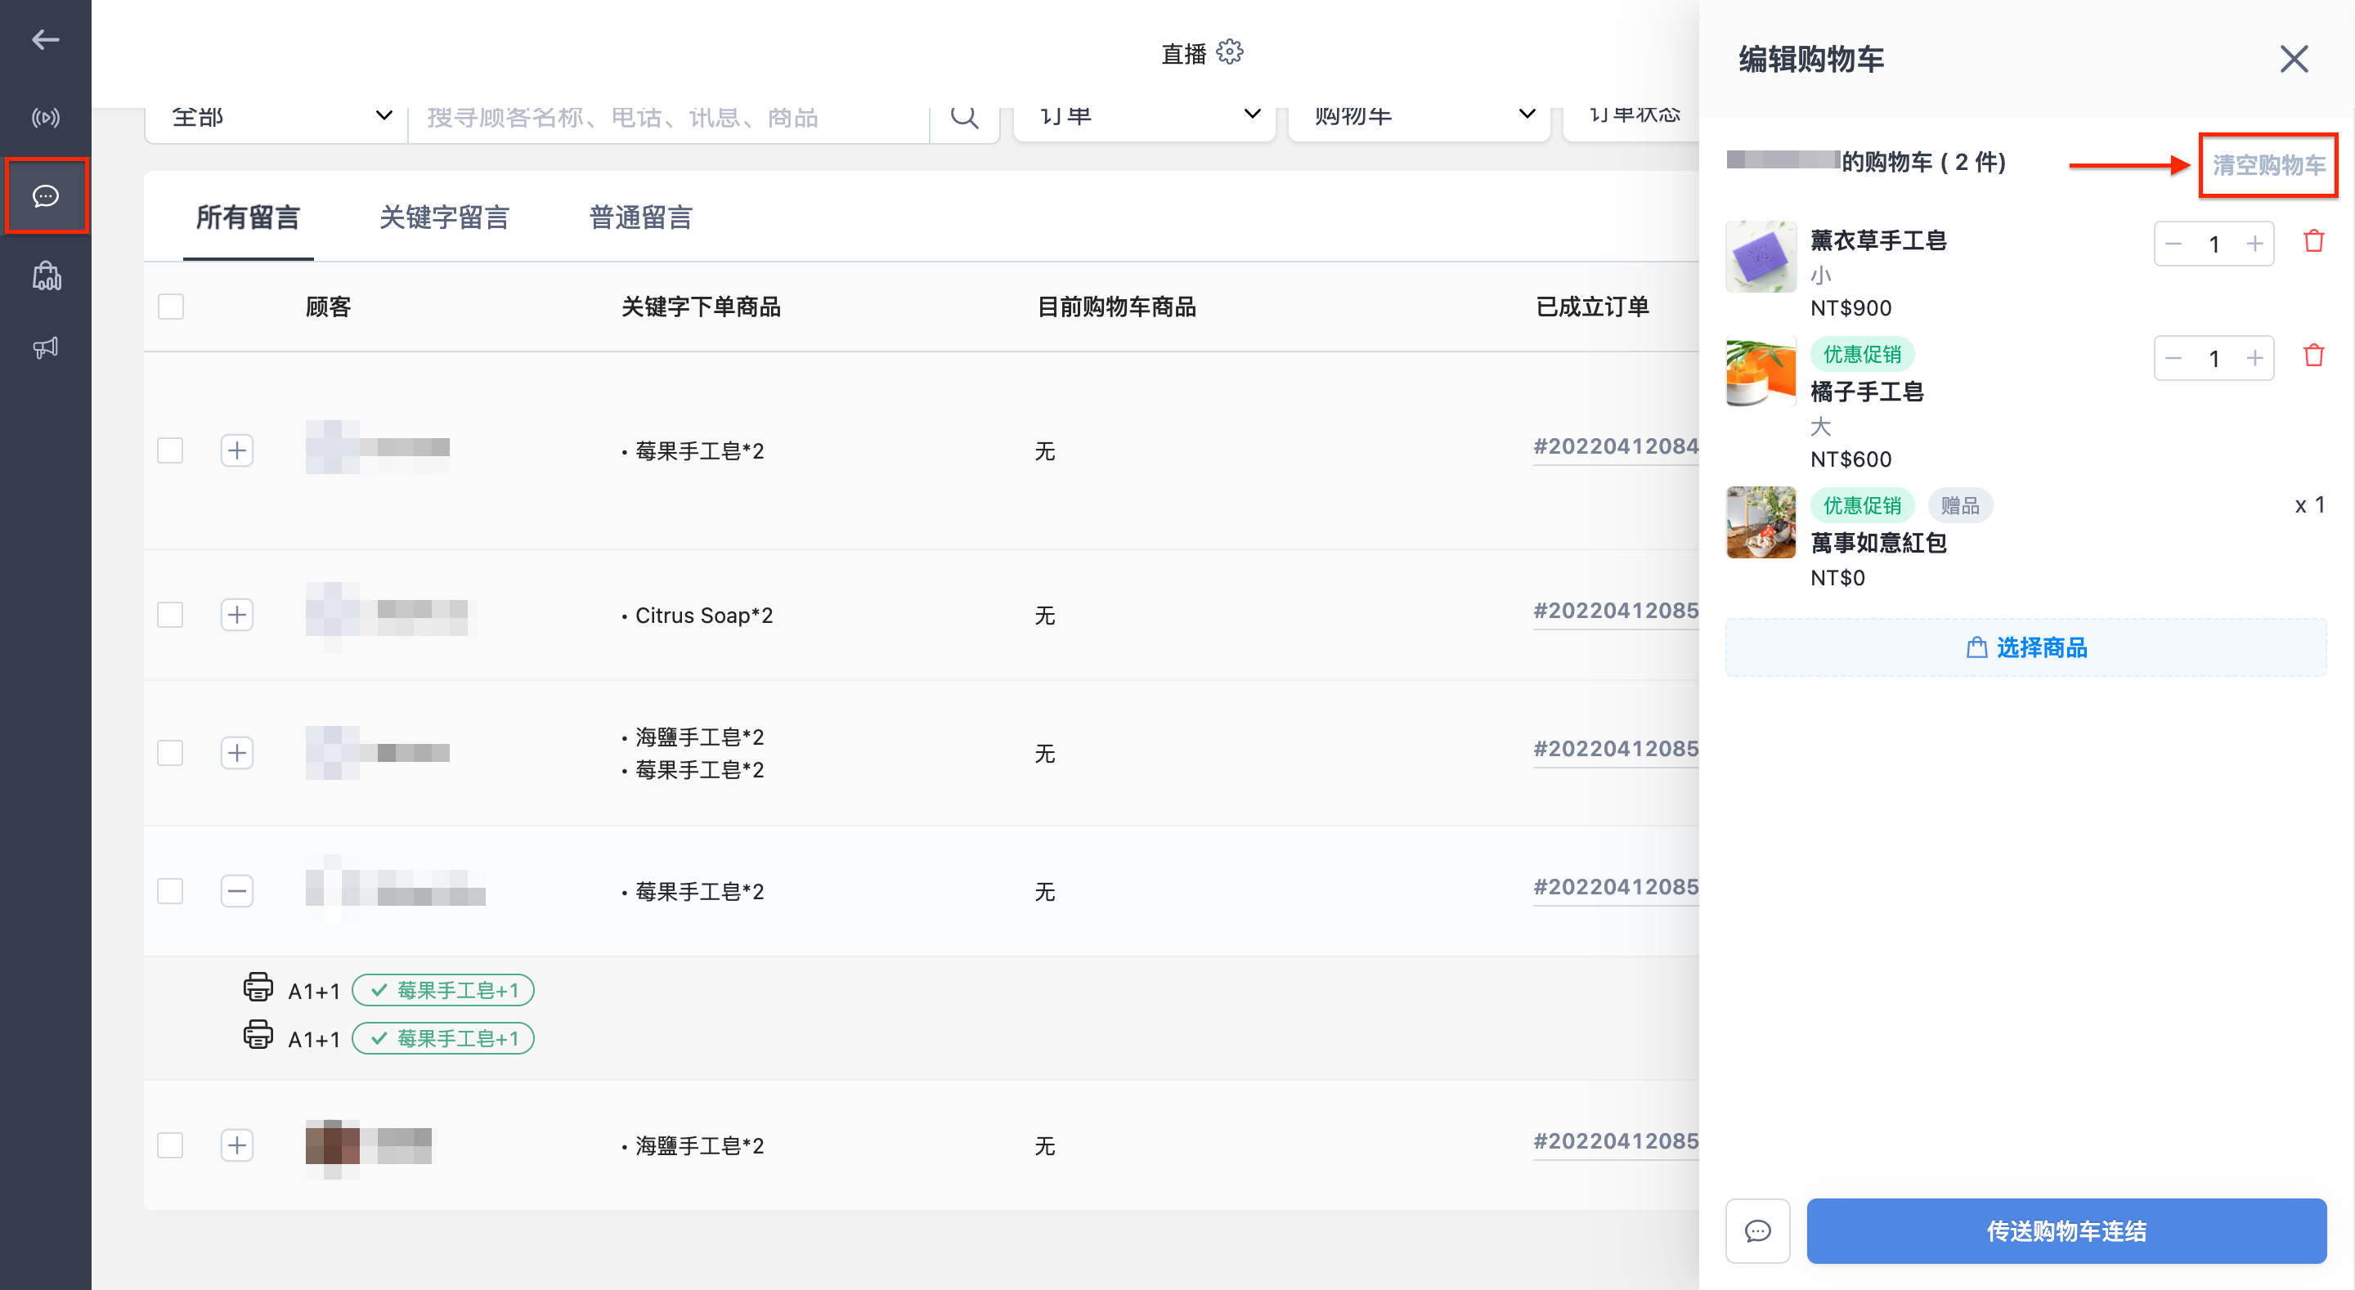Select the Citrus Soap*2 row checkbox

click(171, 615)
